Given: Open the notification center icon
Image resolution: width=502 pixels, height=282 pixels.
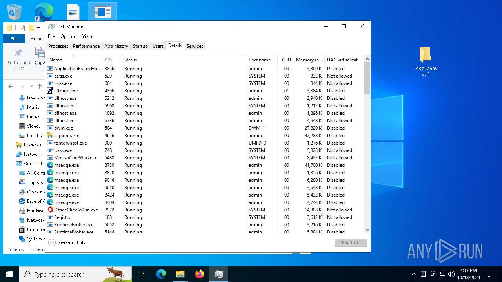Looking at the screenshot, I should [489, 274].
